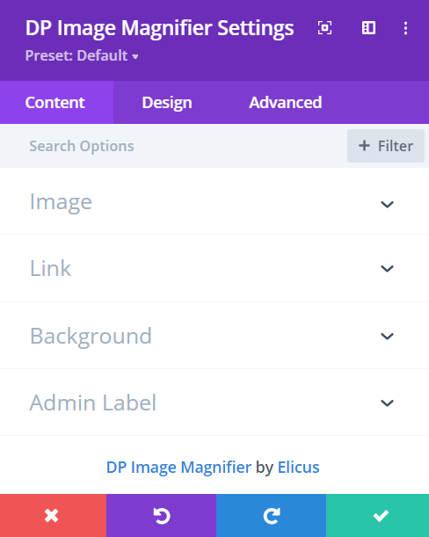Expand the Background section chevron
The height and width of the screenshot is (537, 429).
pyautogui.click(x=387, y=337)
